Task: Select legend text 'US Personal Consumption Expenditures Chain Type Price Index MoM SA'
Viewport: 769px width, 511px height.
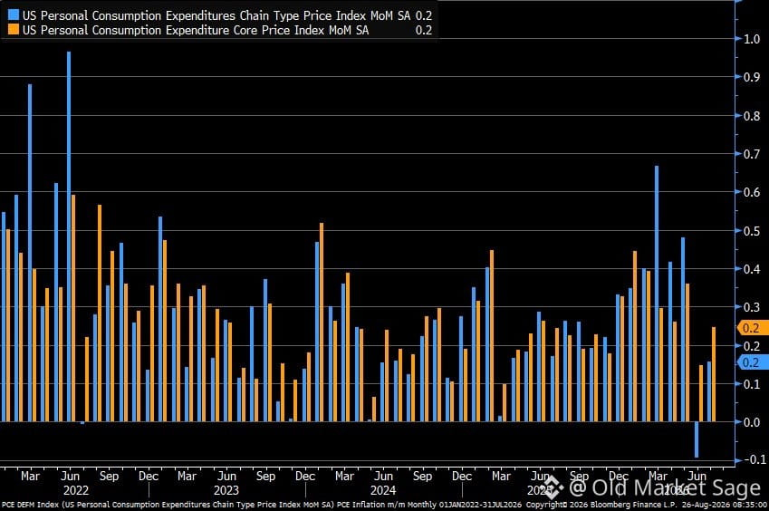Action: click(x=216, y=15)
